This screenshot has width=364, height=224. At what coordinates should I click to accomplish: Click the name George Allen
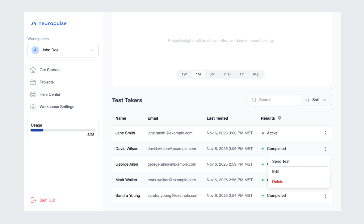pyautogui.click(x=127, y=164)
